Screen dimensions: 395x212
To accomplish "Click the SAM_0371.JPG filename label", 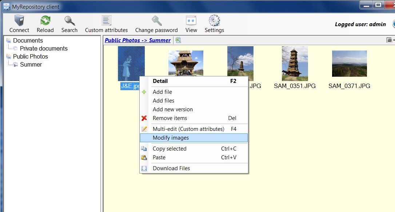I will tap(350, 86).
